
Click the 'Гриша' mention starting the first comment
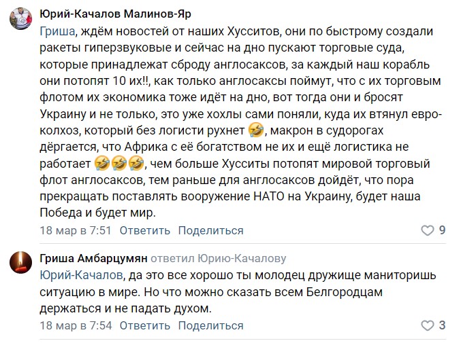click(x=57, y=31)
